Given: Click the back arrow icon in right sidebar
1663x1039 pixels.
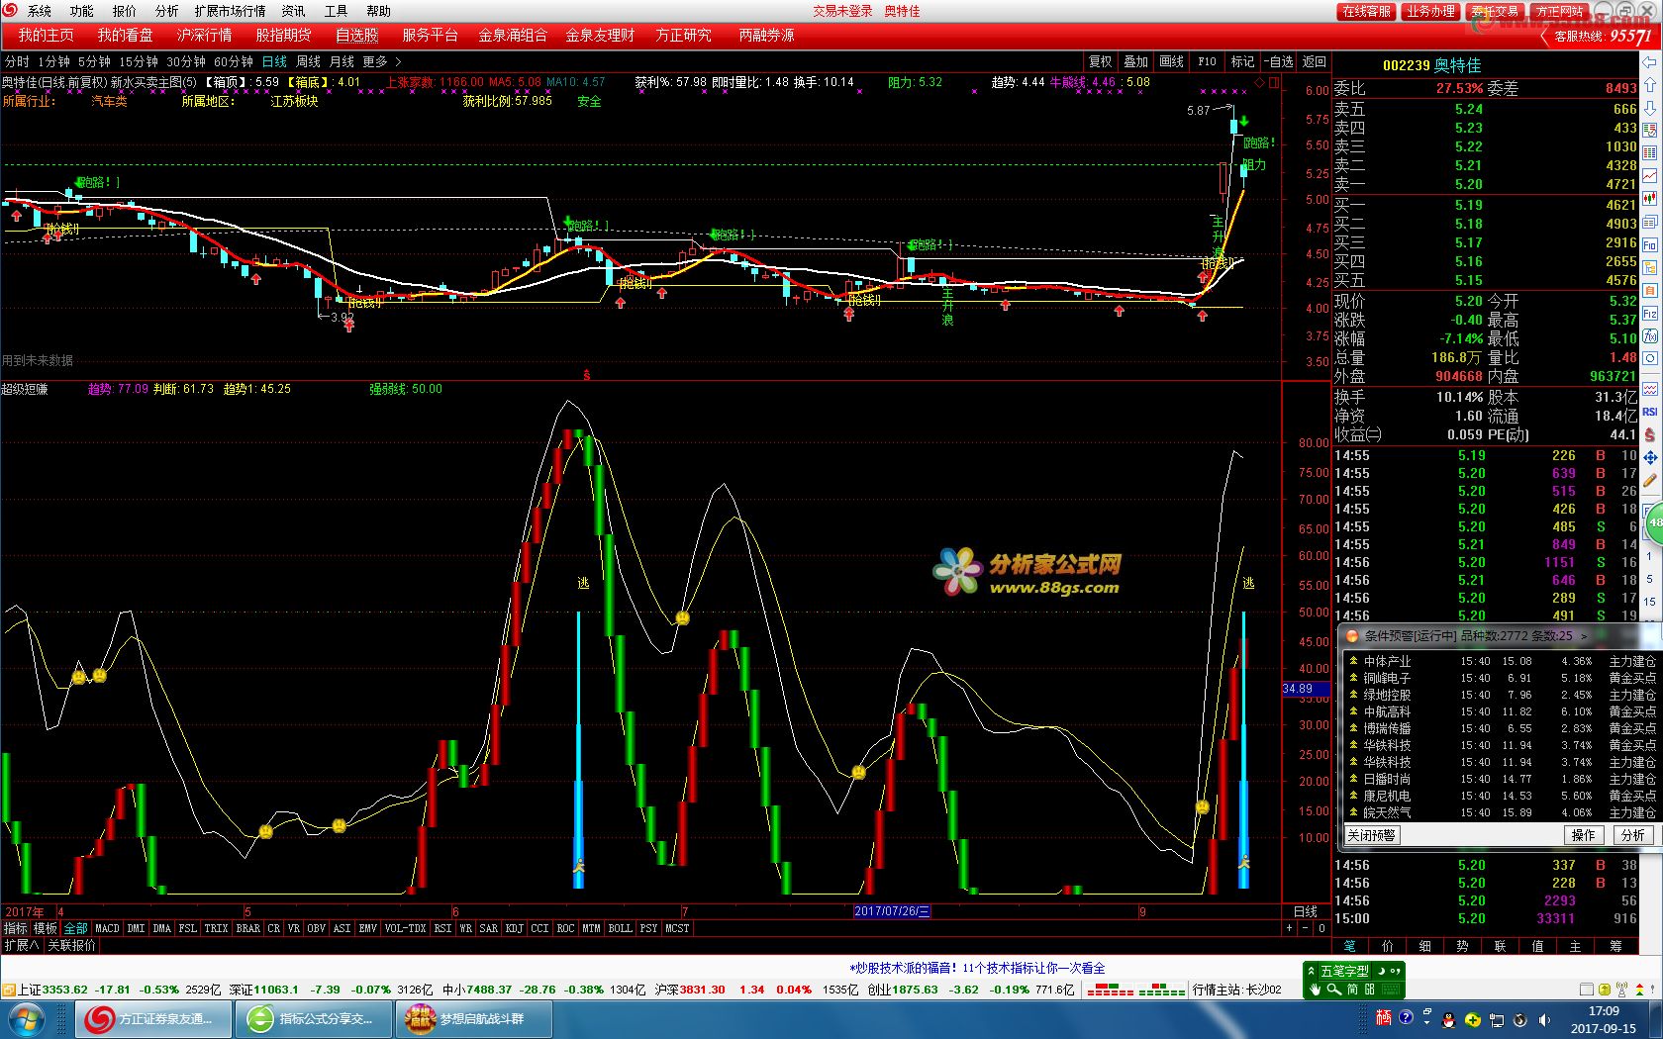Looking at the screenshot, I should [x=1650, y=61].
